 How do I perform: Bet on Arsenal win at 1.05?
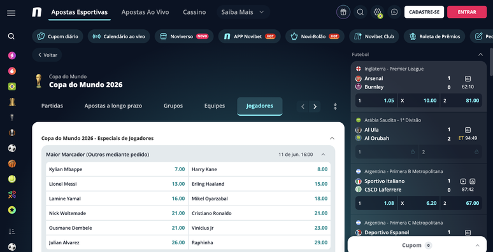tap(376, 101)
